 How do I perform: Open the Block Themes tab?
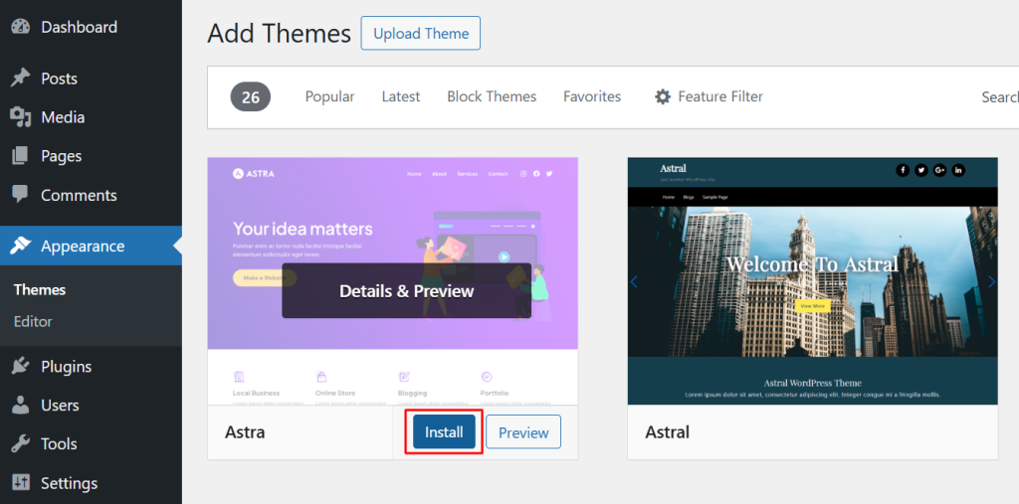pyautogui.click(x=492, y=96)
